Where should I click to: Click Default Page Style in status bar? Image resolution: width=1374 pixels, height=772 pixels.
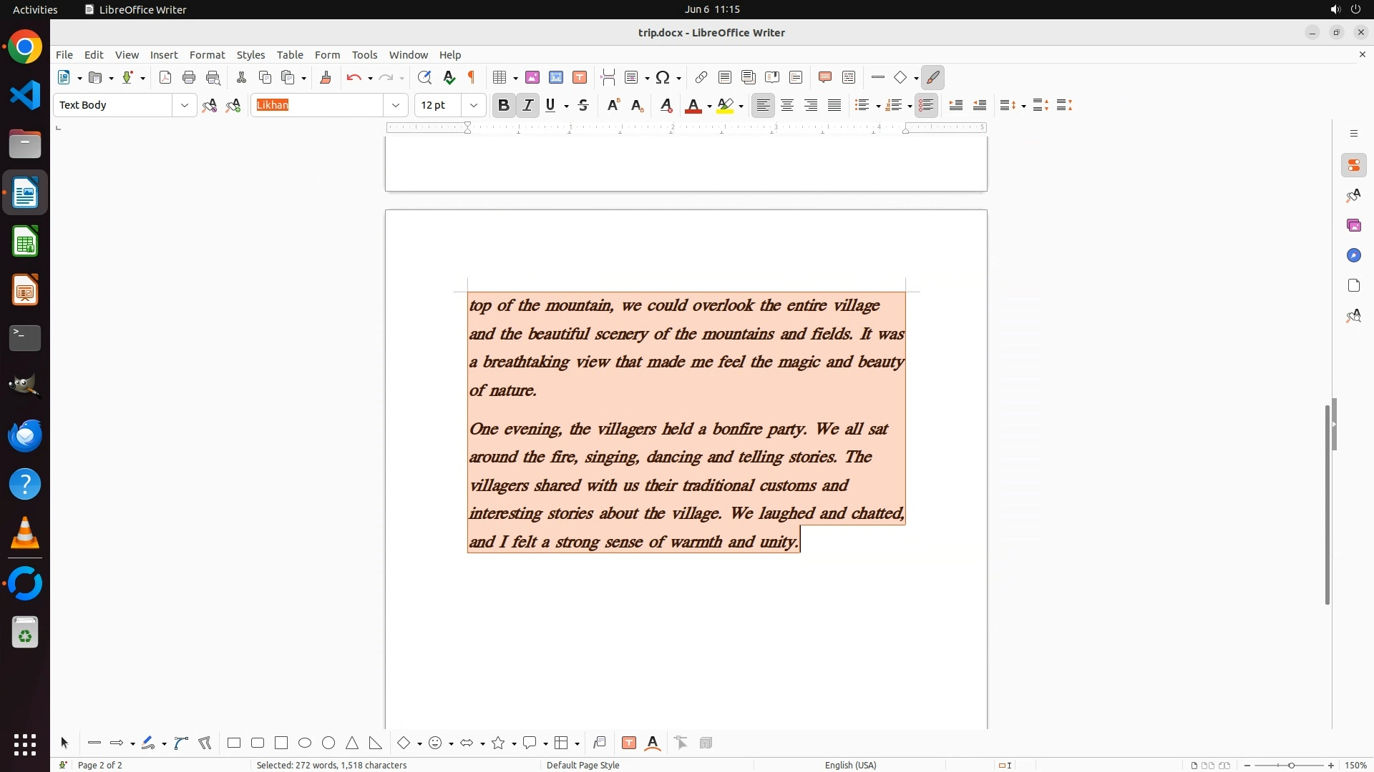click(583, 765)
